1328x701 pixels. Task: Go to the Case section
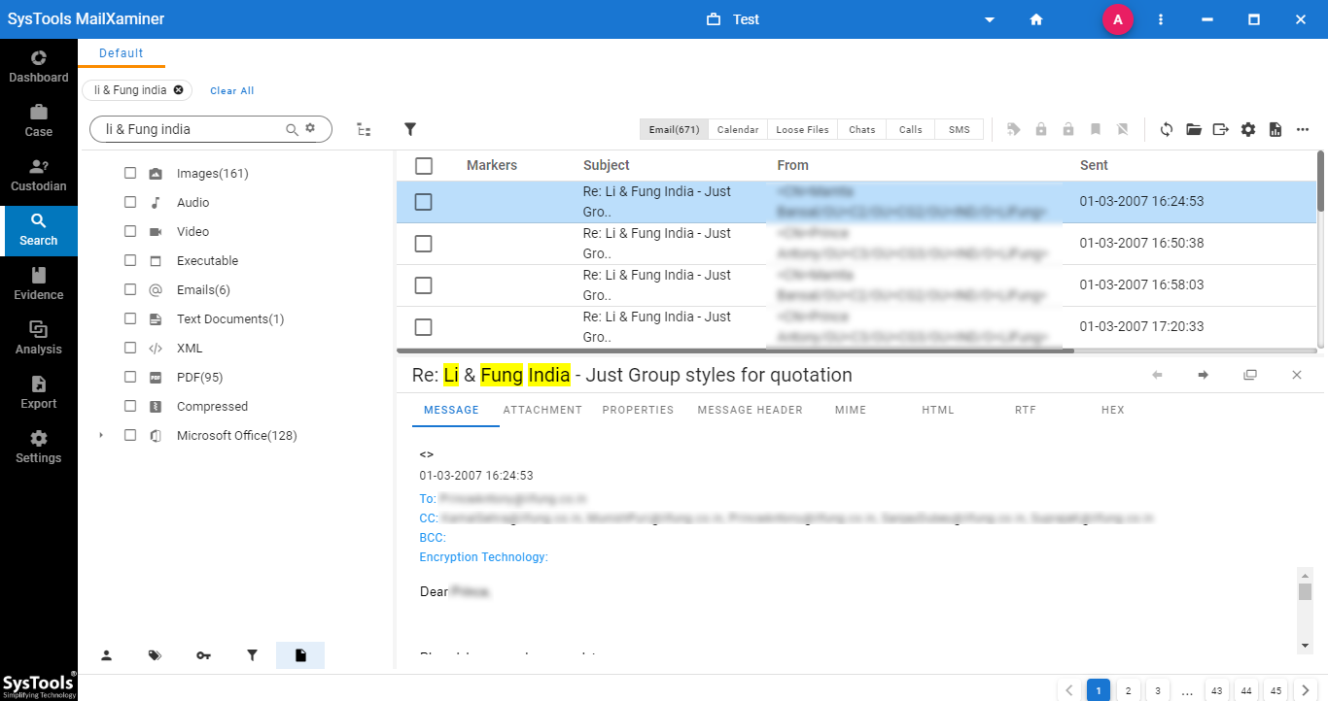tap(39, 121)
